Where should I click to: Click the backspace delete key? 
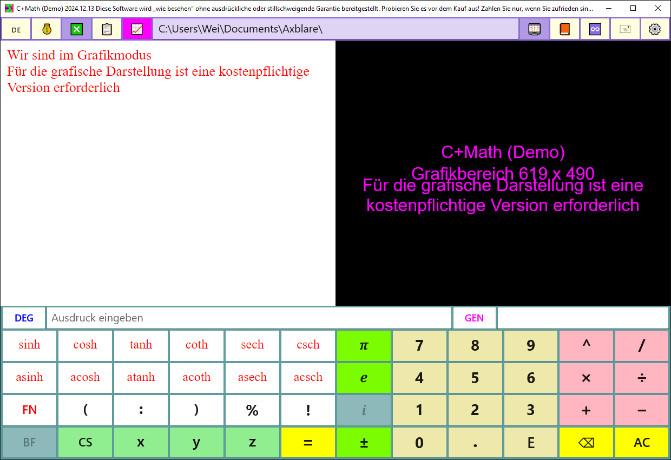[x=586, y=443]
